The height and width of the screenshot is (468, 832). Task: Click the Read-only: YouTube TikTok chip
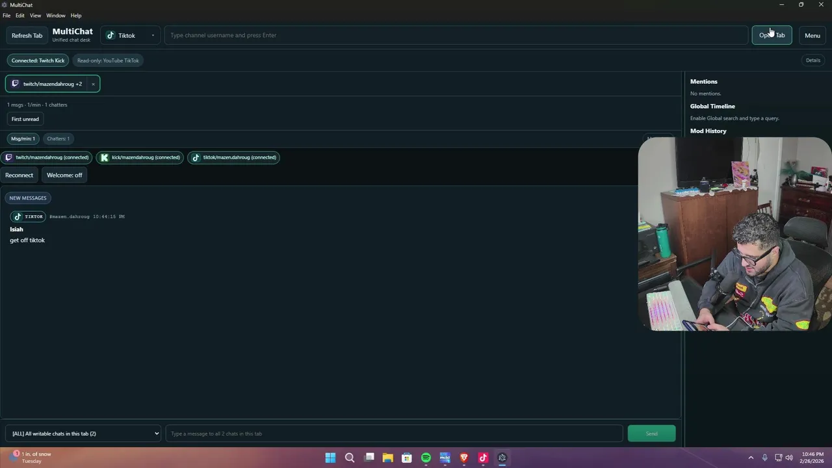[x=108, y=60]
